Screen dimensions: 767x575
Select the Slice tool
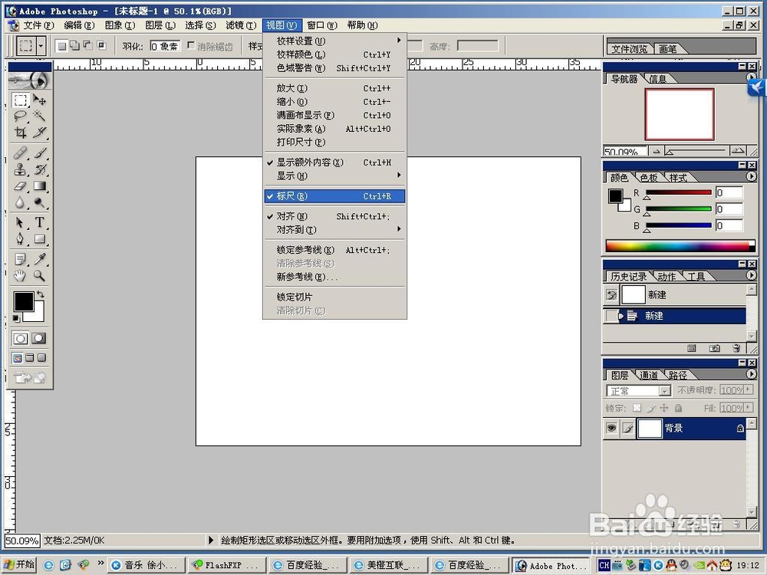(x=40, y=132)
